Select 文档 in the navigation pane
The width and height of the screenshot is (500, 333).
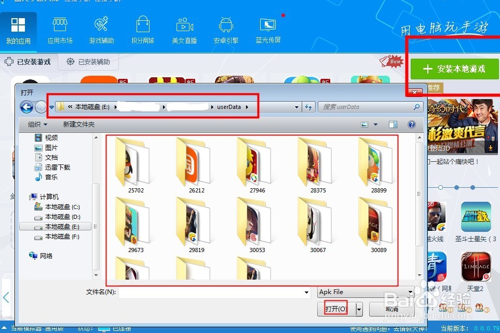coord(47,157)
